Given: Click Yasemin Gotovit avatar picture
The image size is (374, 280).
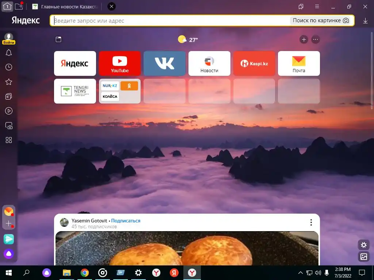Looking at the screenshot, I should tap(64, 222).
